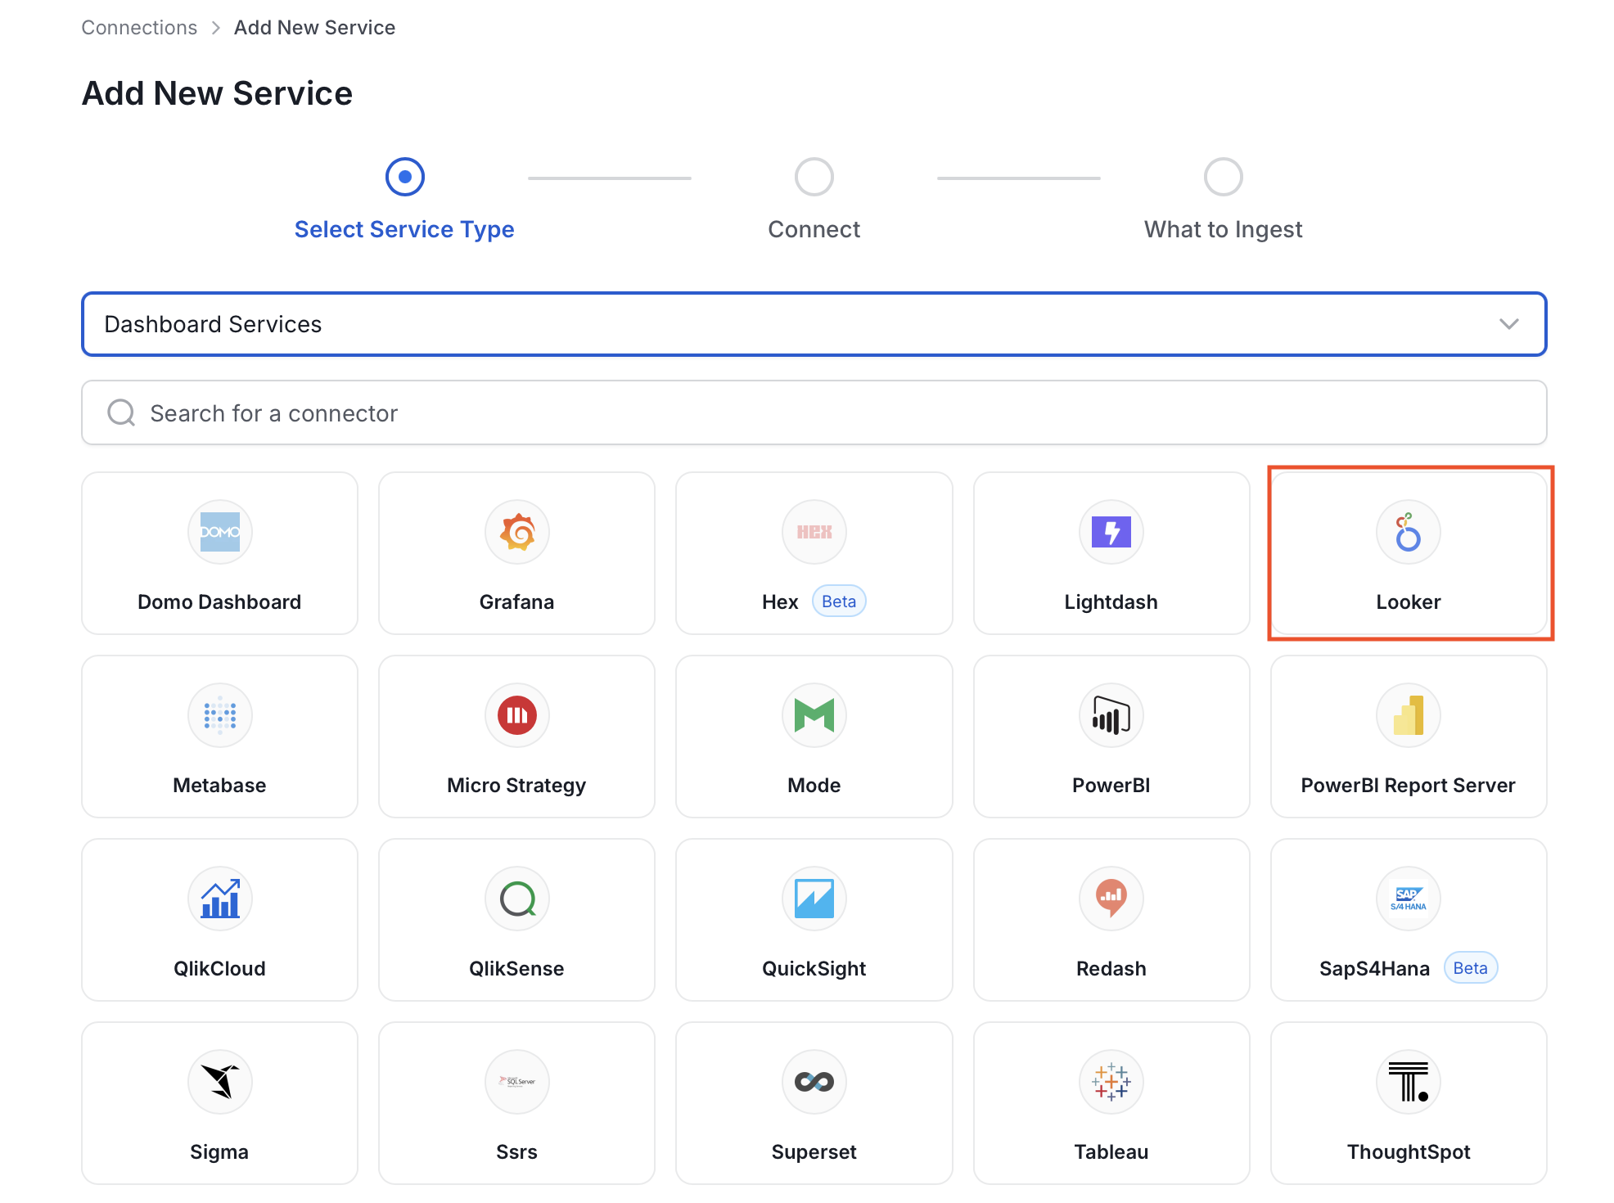The height and width of the screenshot is (1203, 1614).
Task: Click the search magnifier icon
Action: tap(121, 412)
